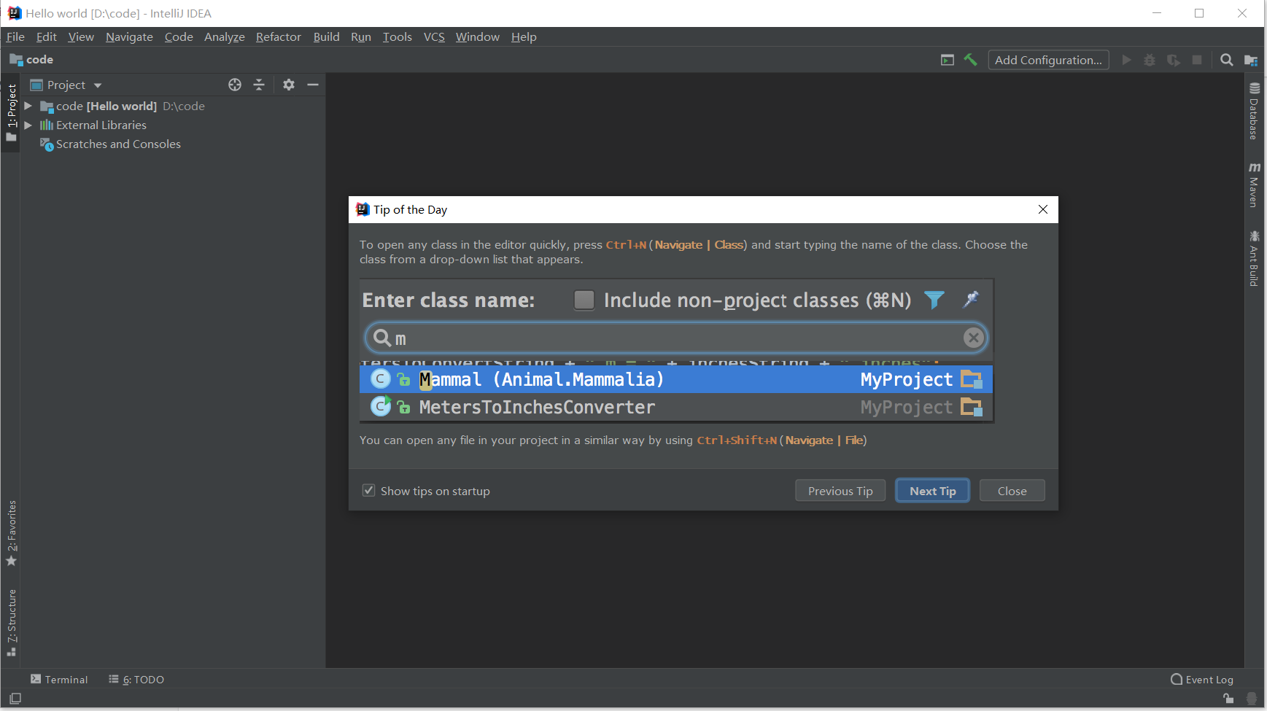Open the Maven tool window
The height and width of the screenshot is (711, 1267).
tap(1254, 185)
